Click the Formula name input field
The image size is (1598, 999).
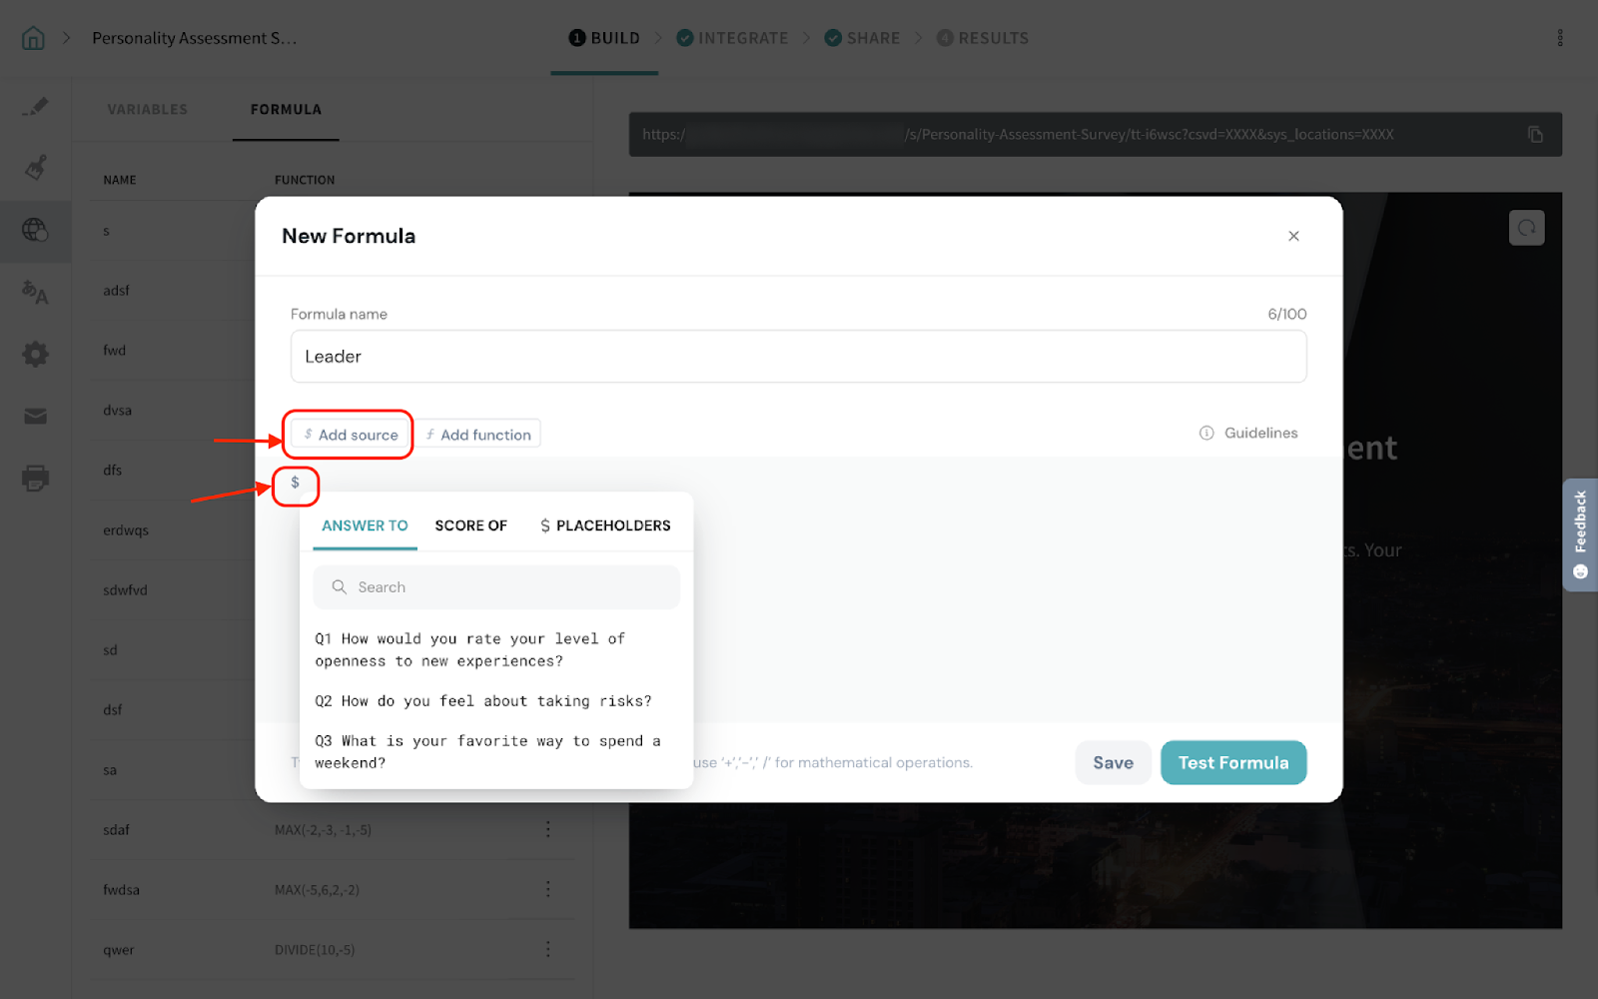(x=798, y=357)
